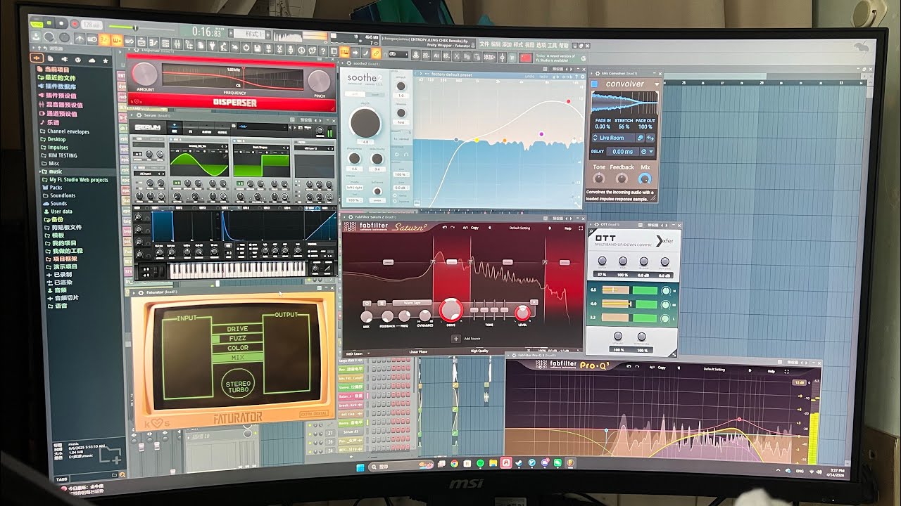
Task: Click the star favorites icon in browser header
Action: [106, 61]
